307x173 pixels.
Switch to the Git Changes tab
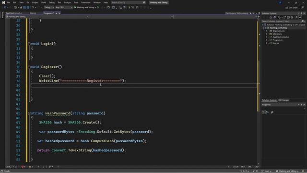283,100
